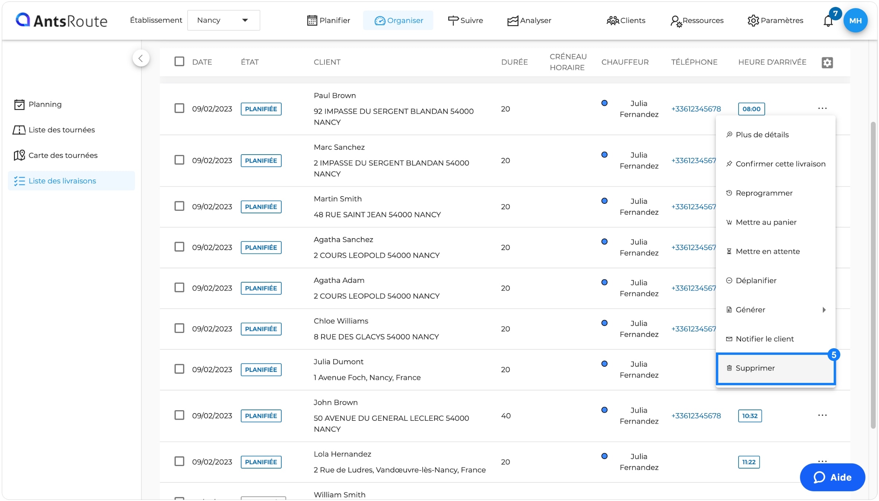Sort by the DURÉE column header

click(x=514, y=62)
